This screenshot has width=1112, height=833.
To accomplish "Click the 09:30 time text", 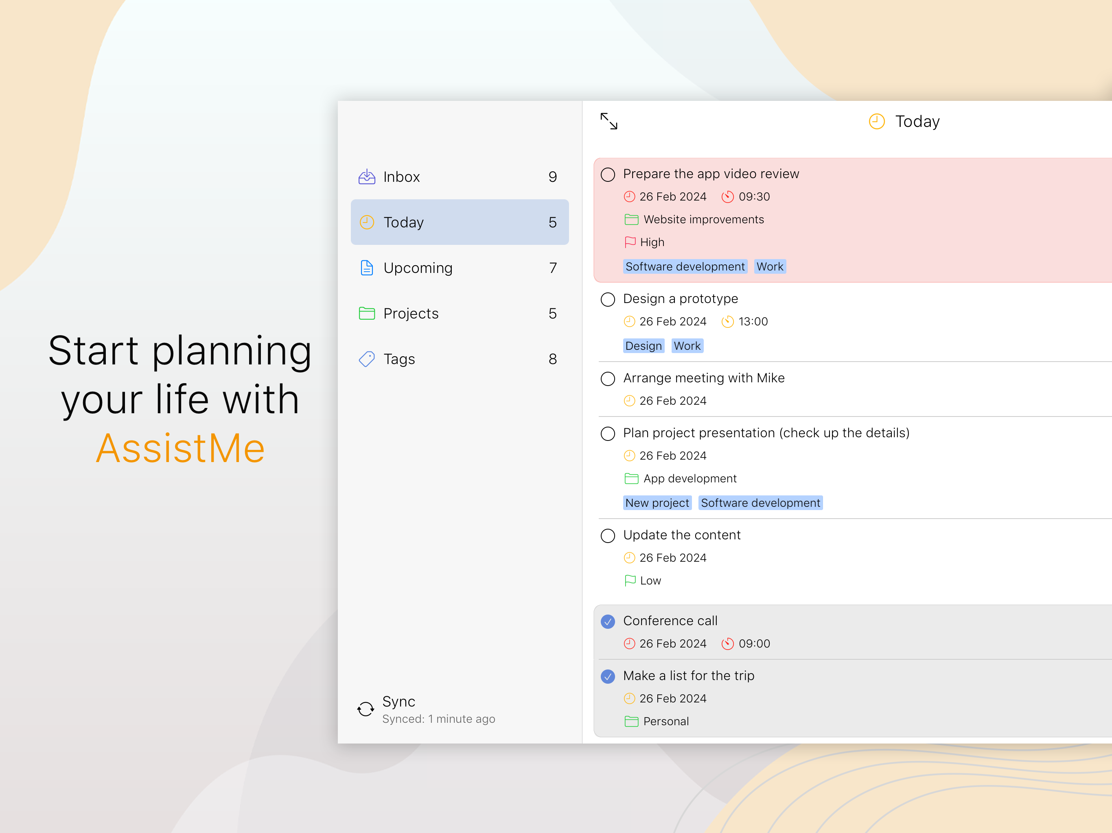I will coord(754,196).
